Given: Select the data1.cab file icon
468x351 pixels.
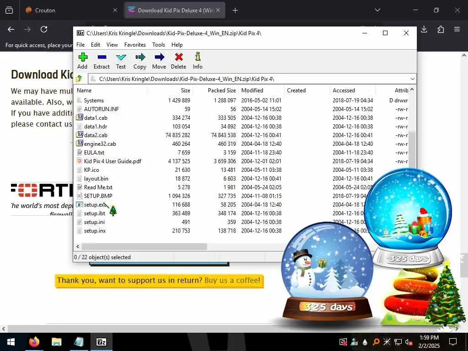Looking at the screenshot, I should click(80, 117).
